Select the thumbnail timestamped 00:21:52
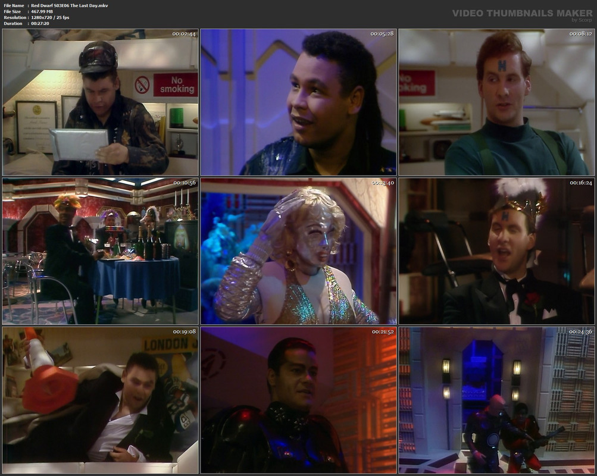 [299, 400]
